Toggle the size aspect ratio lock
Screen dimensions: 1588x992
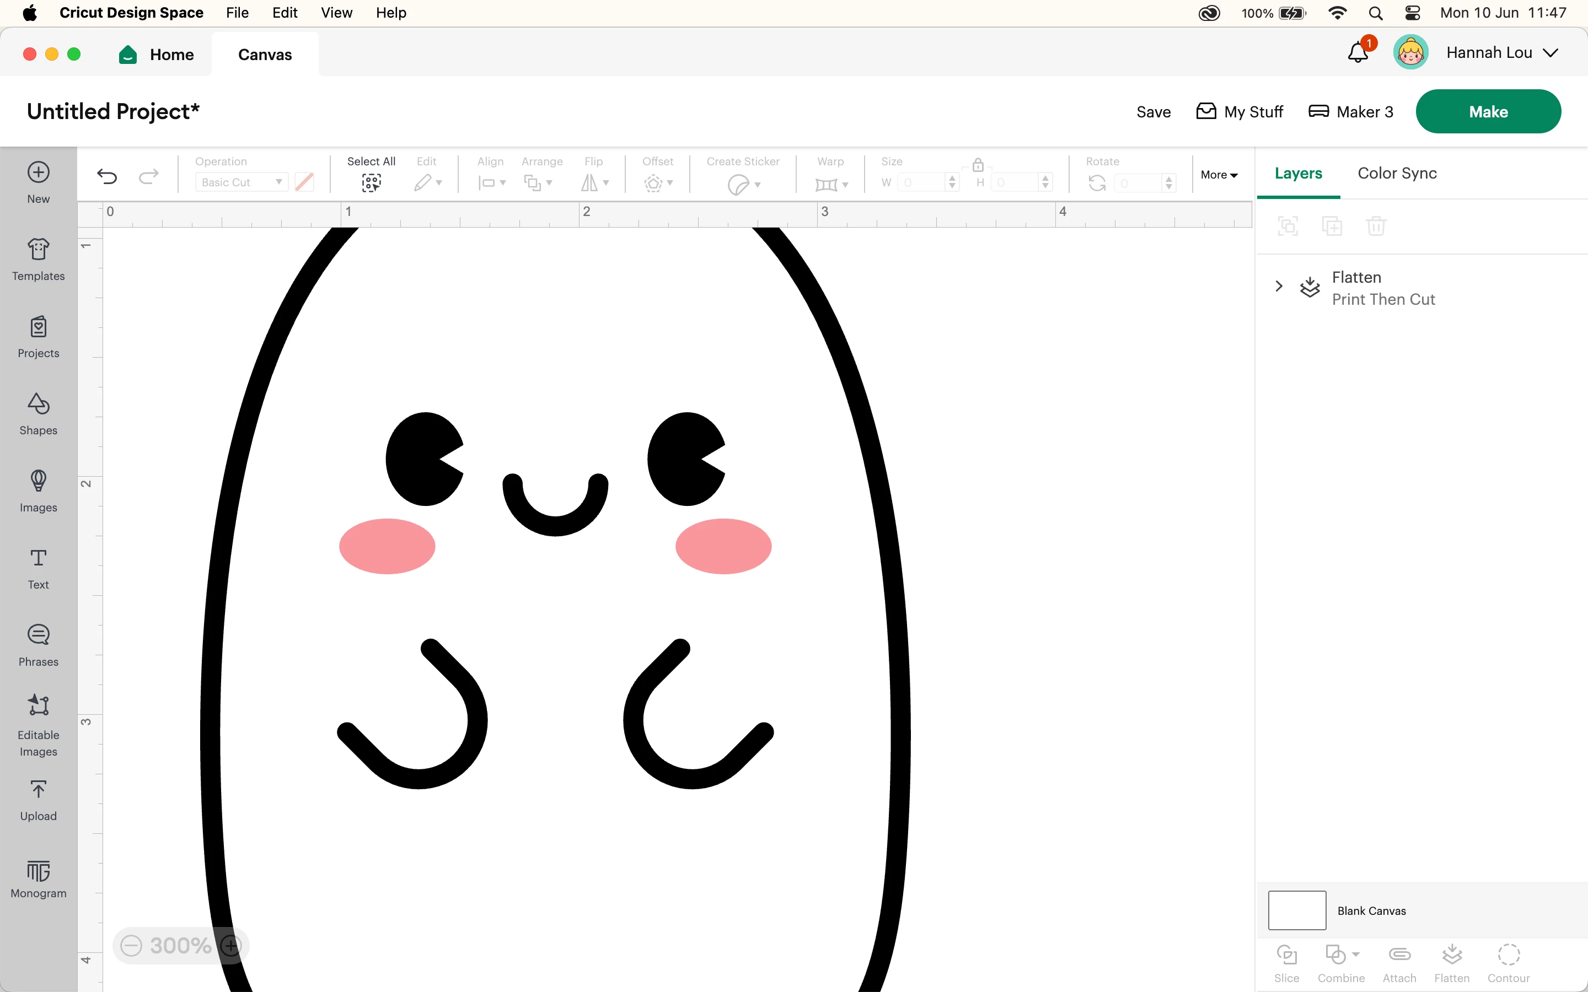pos(978,165)
